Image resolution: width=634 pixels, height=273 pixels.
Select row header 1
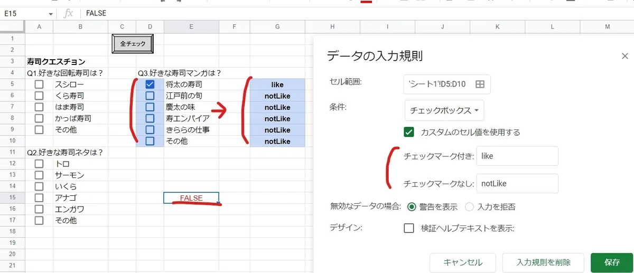13,39
